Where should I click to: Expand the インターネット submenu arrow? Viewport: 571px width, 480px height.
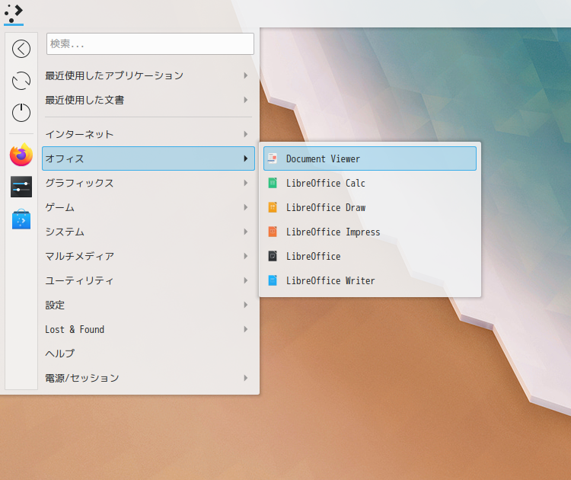tap(246, 134)
